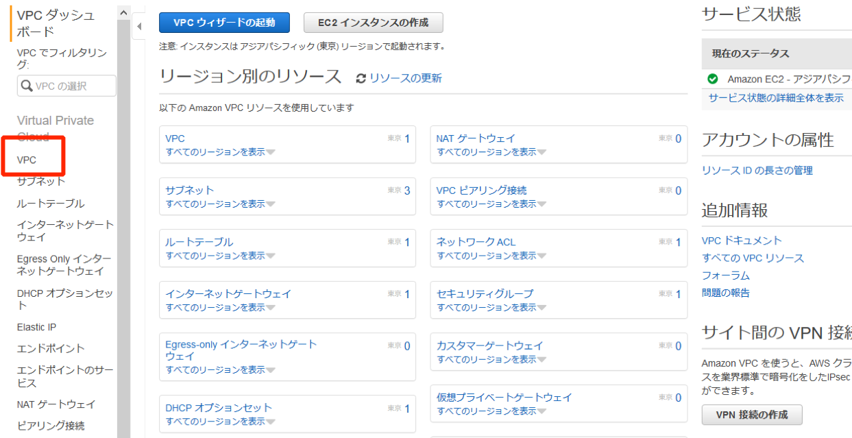Open DHCP オプションセット resource card link

(219, 408)
